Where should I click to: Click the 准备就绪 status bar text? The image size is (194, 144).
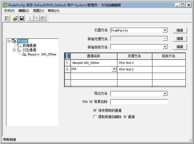point(9,140)
